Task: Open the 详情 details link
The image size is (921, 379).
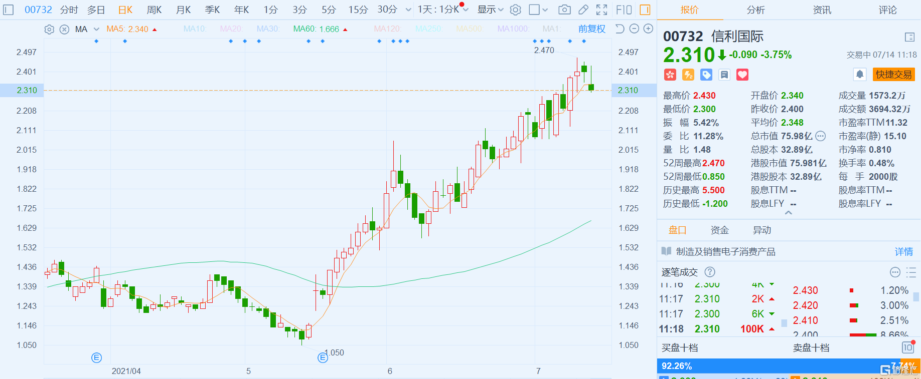Action: coord(904,252)
